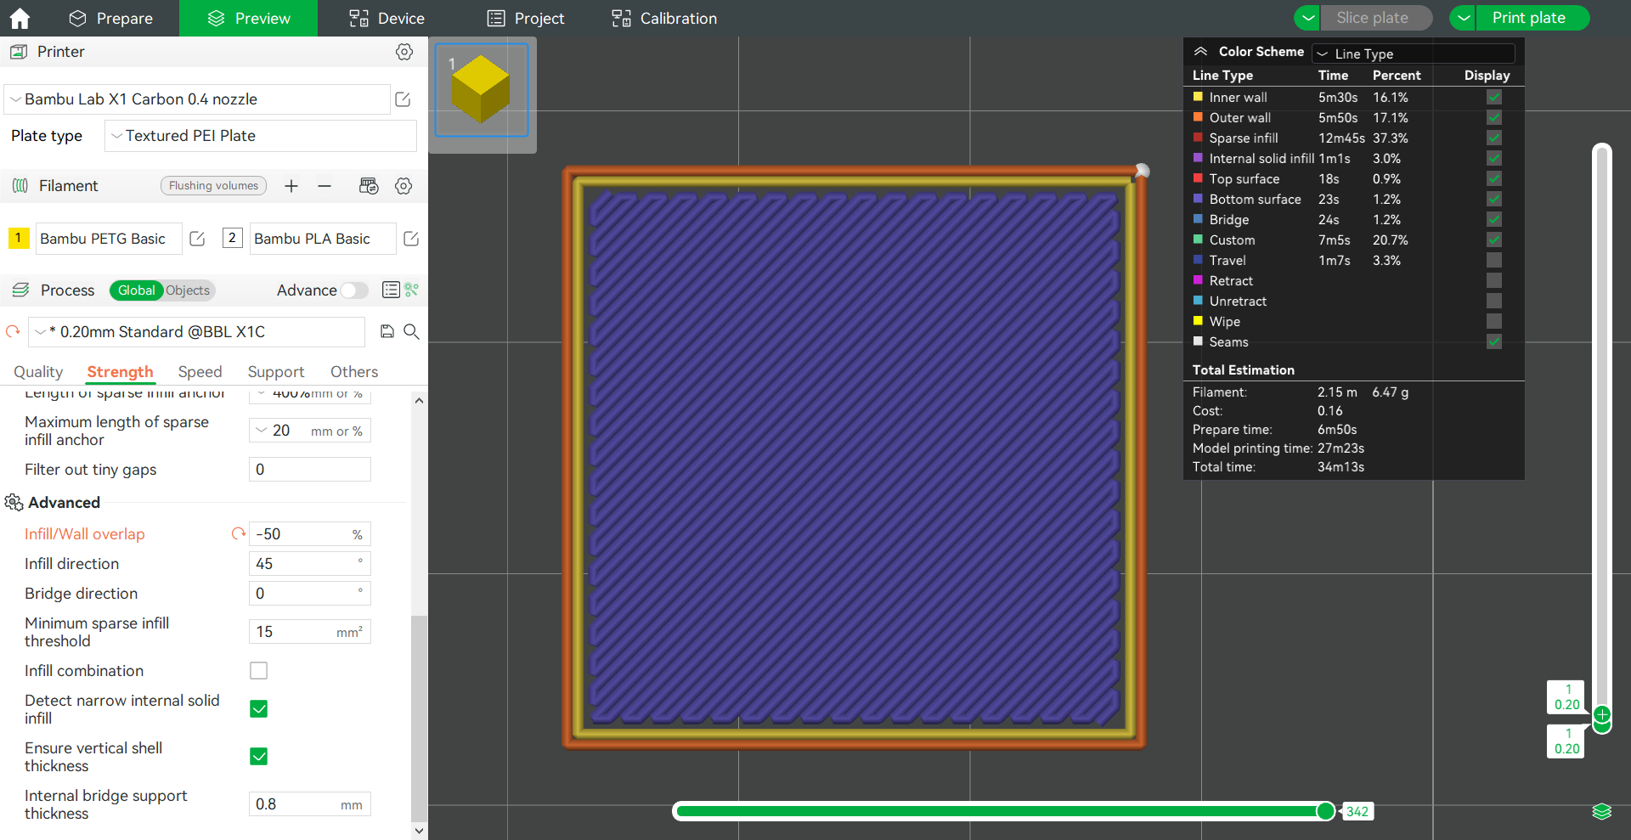Open the Print plate options arrow
The width and height of the screenshot is (1631, 840).
pos(1463,18)
